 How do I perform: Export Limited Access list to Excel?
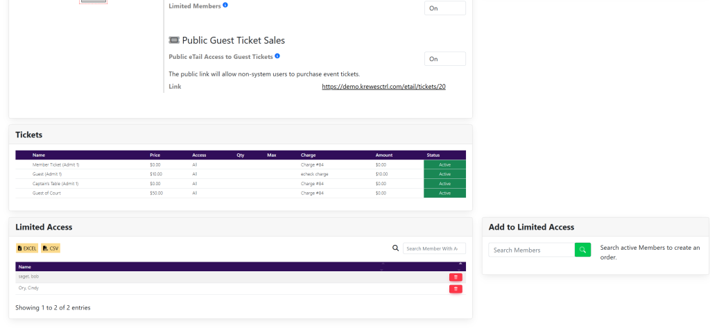point(26,248)
